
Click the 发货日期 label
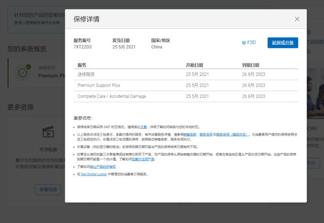coord(121,40)
